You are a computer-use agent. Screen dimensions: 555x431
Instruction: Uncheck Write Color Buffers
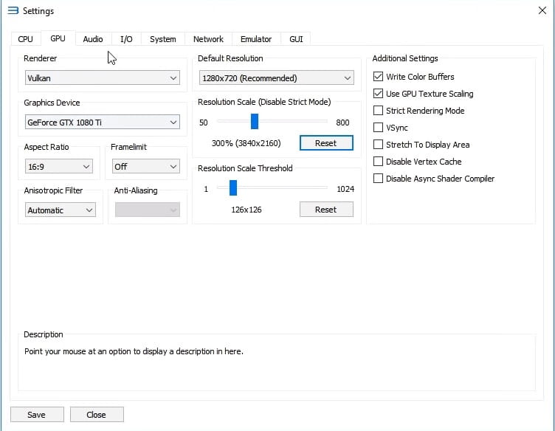(x=379, y=77)
